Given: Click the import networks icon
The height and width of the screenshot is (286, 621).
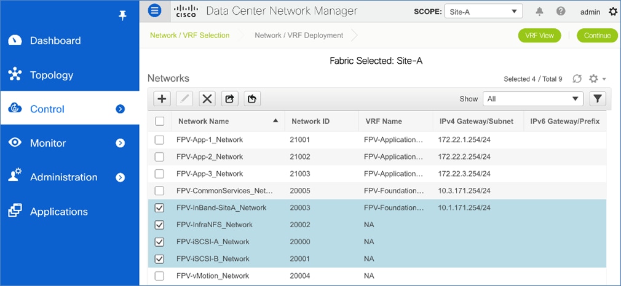Looking at the screenshot, I should [x=252, y=99].
